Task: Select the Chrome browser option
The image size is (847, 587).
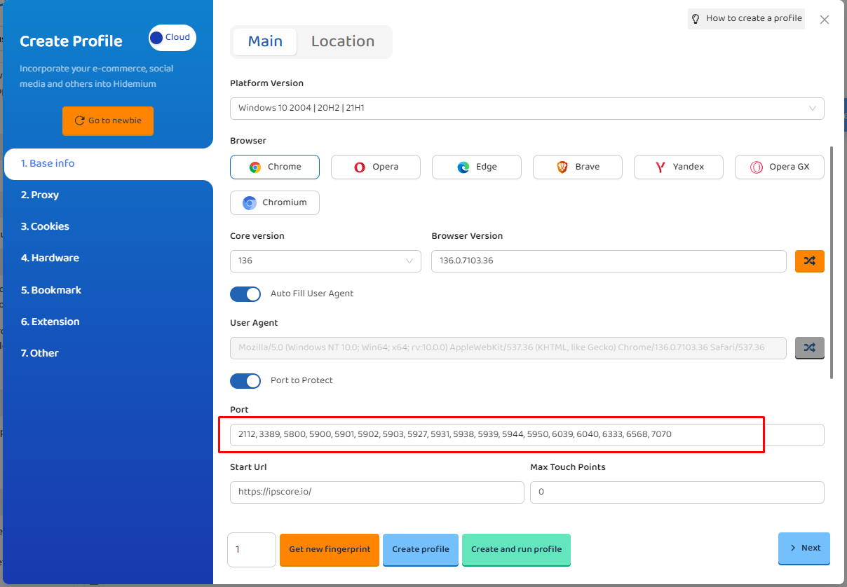Action: pos(275,167)
